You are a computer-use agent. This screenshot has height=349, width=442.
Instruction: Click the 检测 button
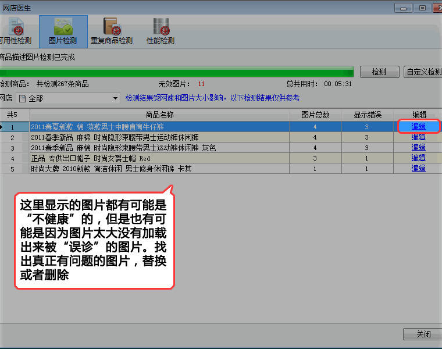379,72
